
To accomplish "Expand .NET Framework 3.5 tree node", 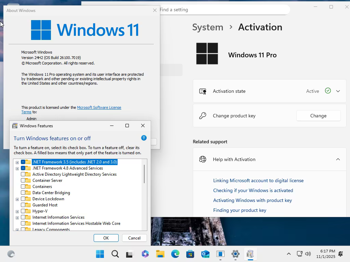I will point(17,162).
